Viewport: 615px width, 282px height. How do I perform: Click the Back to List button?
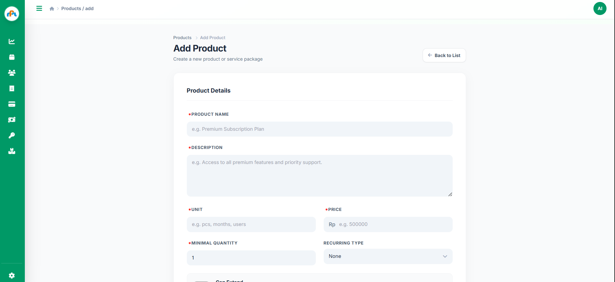[444, 55]
